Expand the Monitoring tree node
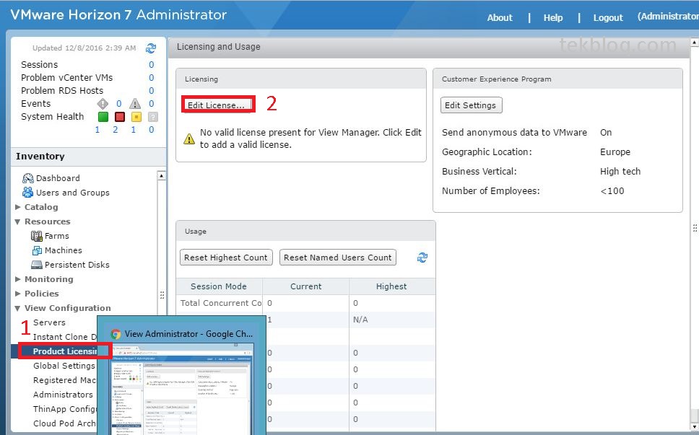Viewport: 699px width, 435px height. pyautogui.click(x=18, y=279)
